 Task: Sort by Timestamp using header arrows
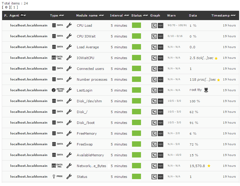[233, 16]
